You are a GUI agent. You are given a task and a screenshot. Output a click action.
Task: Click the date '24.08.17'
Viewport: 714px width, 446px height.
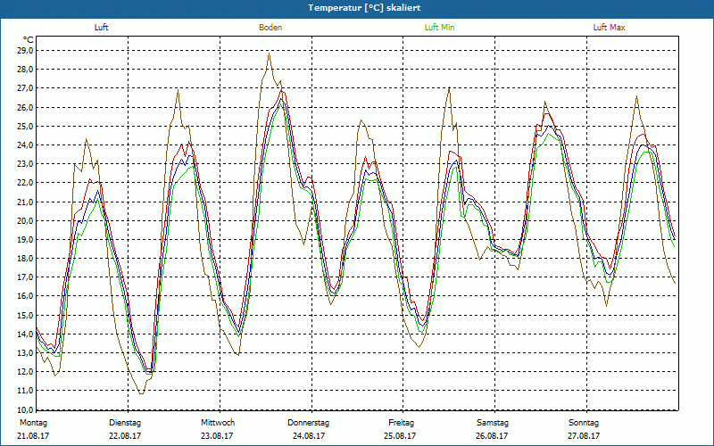(x=309, y=436)
